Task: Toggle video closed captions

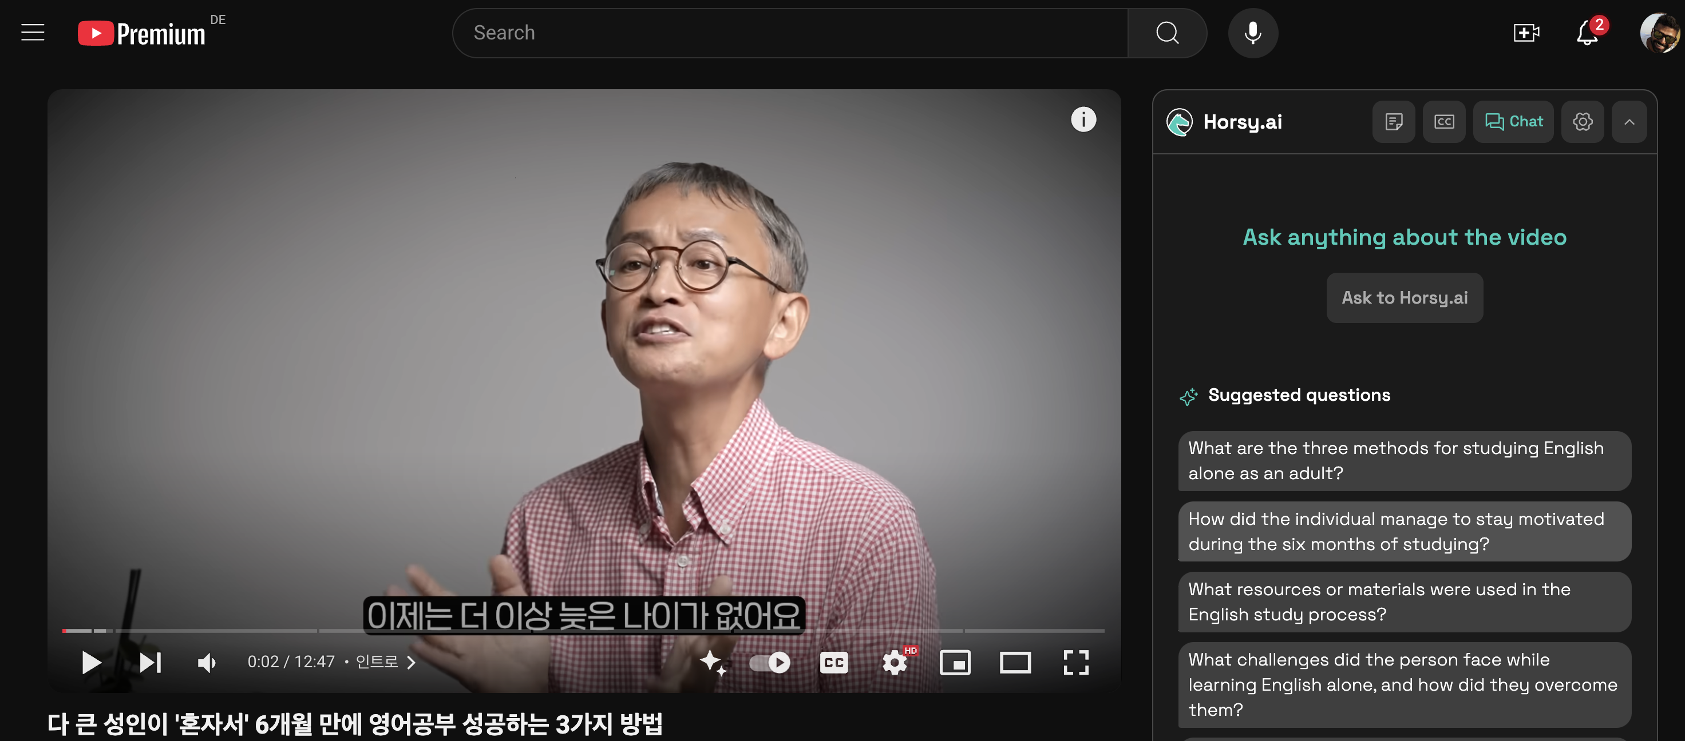Action: click(x=833, y=663)
